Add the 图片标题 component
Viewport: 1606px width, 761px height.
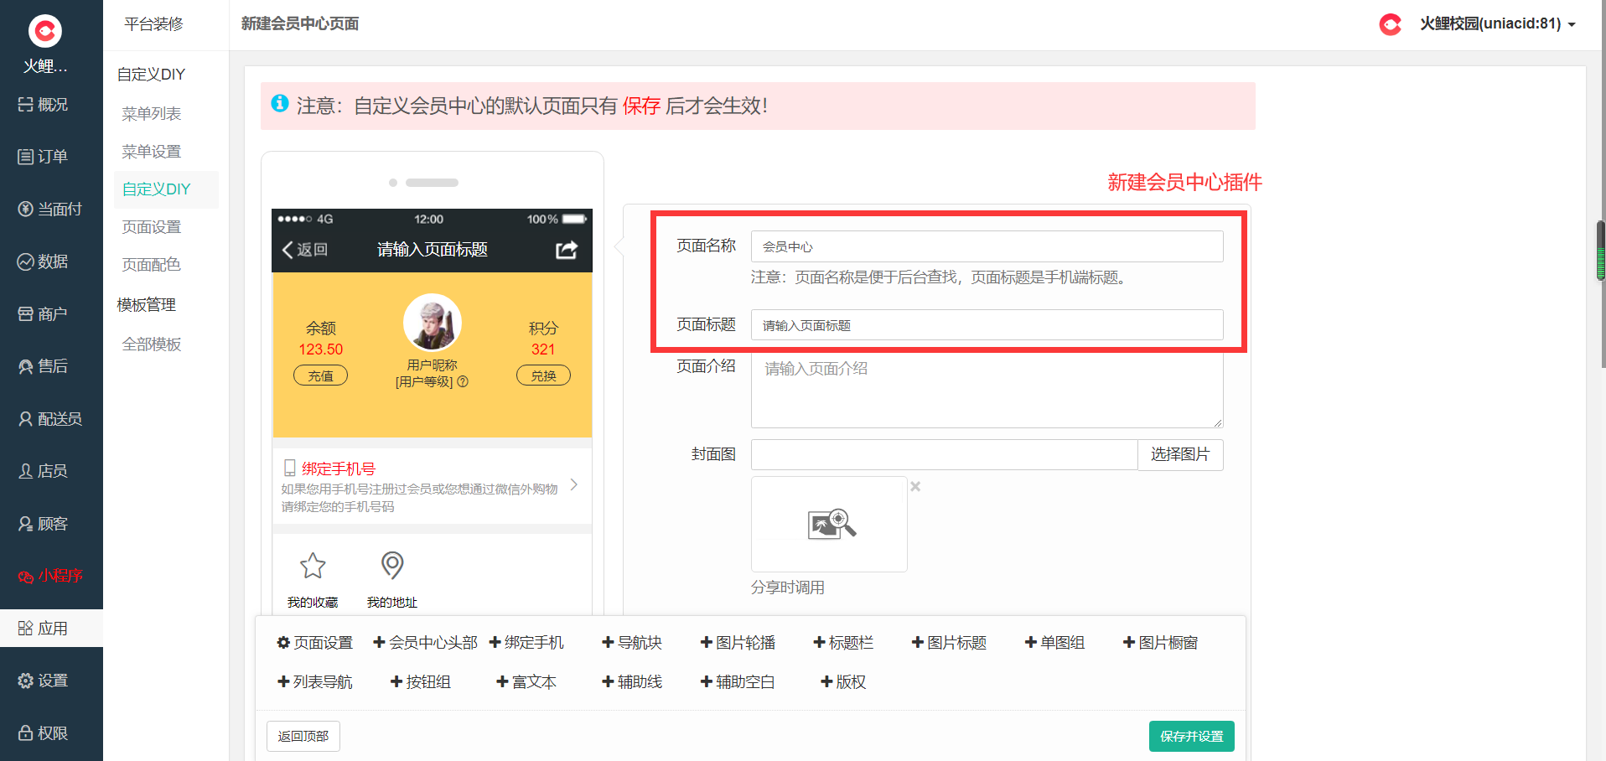tap(949, 643)
